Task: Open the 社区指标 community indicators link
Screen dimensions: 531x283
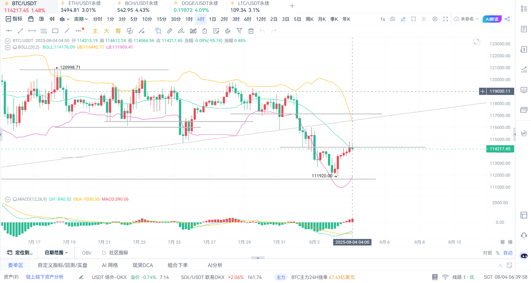Action: (x=115, y=253)
